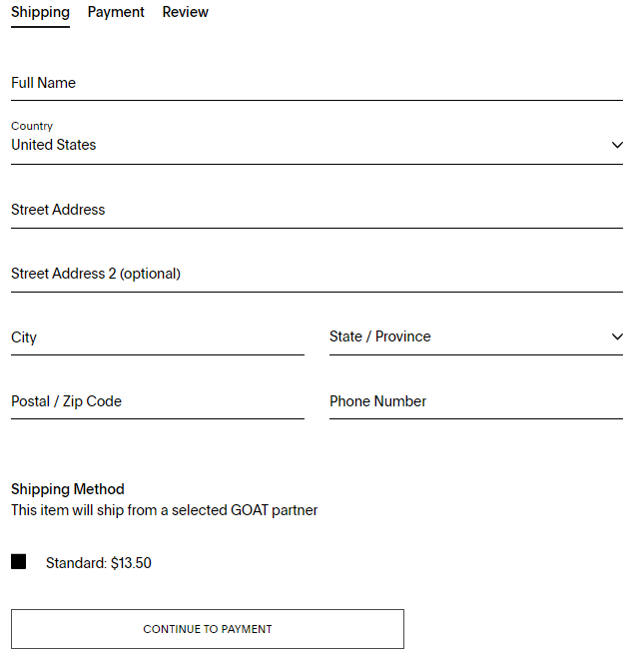Click the State / Province chevron arrow
Screen dimensions: 639x659
(x=617, y=336)
